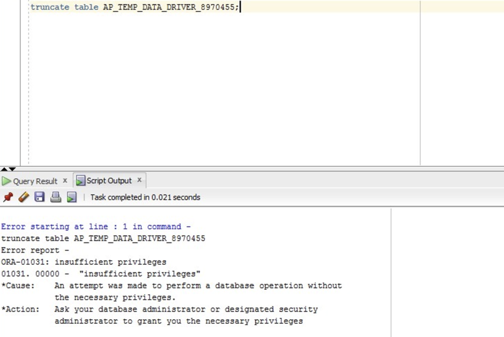Screen dimensions: 504x337
Task: Click the blue 'Error starting at line' message
Action: [96, 226]
